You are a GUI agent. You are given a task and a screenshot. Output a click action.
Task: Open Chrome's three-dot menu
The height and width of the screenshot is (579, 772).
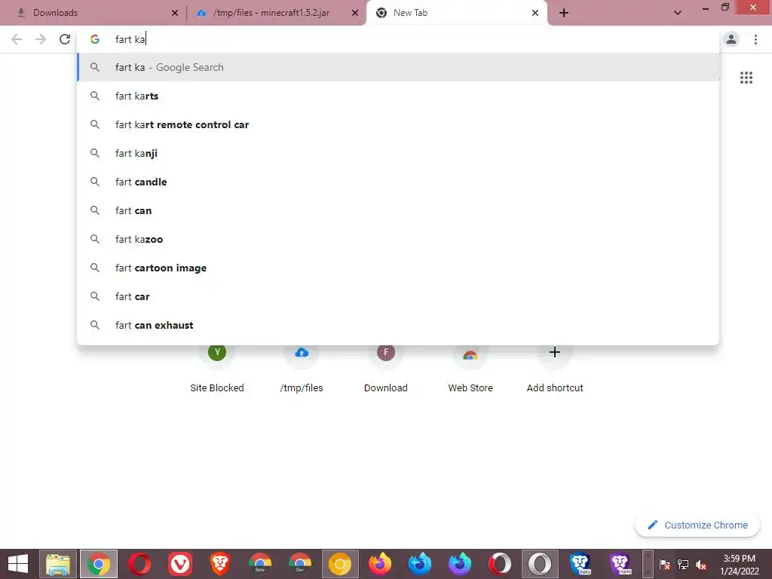pyautogui.click(x=755, y=39)
